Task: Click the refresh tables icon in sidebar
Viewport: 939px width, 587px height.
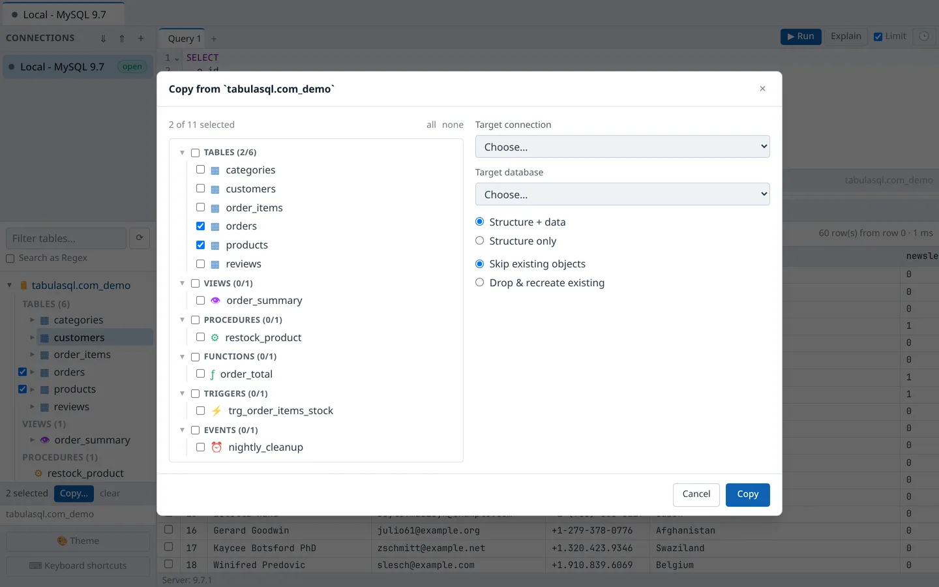Action: [140, 238]
